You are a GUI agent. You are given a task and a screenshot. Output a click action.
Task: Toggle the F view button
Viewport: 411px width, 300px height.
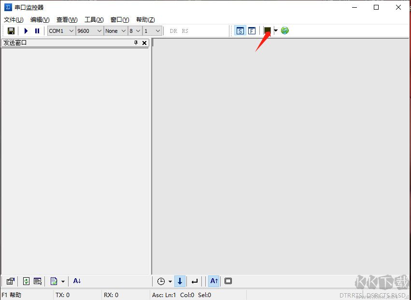252,31
